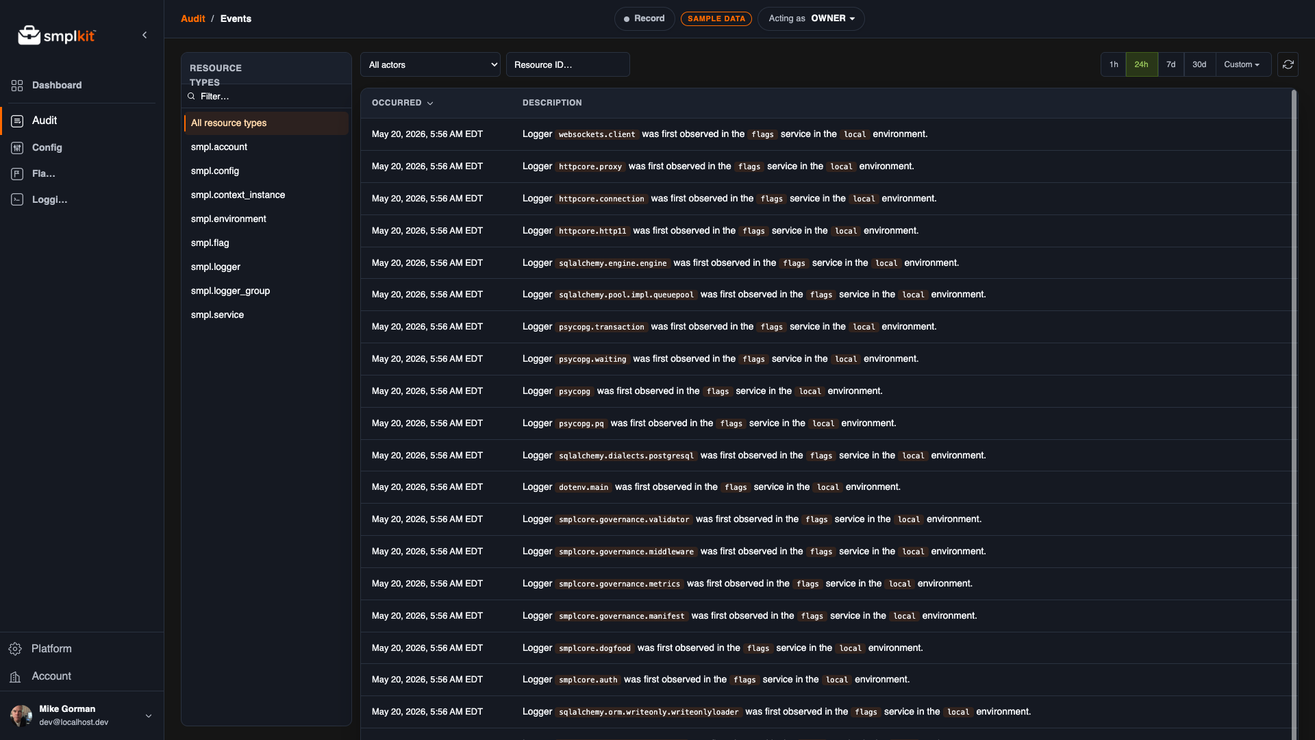
Task: Select the 1h time range
Action: [x=1114, y=64]
